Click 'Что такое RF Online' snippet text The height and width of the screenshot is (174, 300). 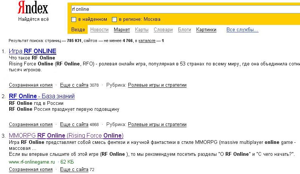coord(32,58)
